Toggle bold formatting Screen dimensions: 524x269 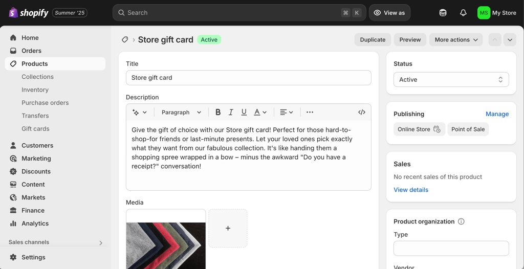click(x=218, y=113)
